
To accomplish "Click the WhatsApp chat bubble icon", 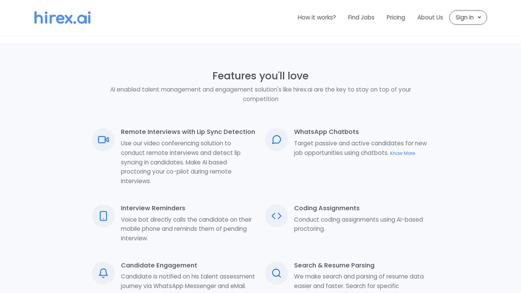I will click(277, 140).
